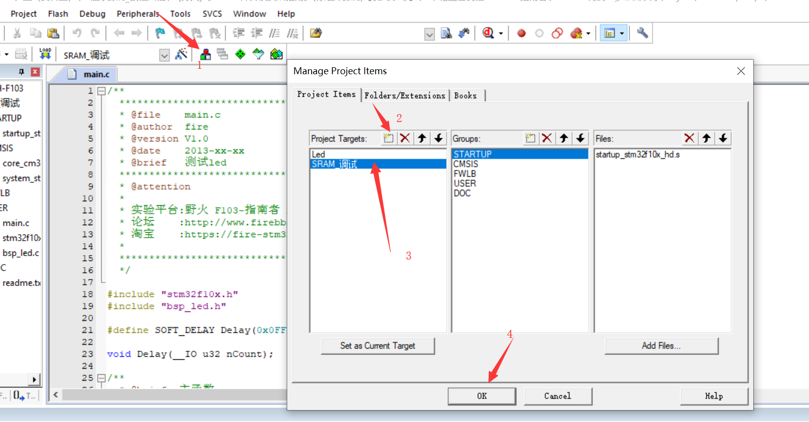
Task: Collapse the comment block at line 1
Action: point(102,91)
